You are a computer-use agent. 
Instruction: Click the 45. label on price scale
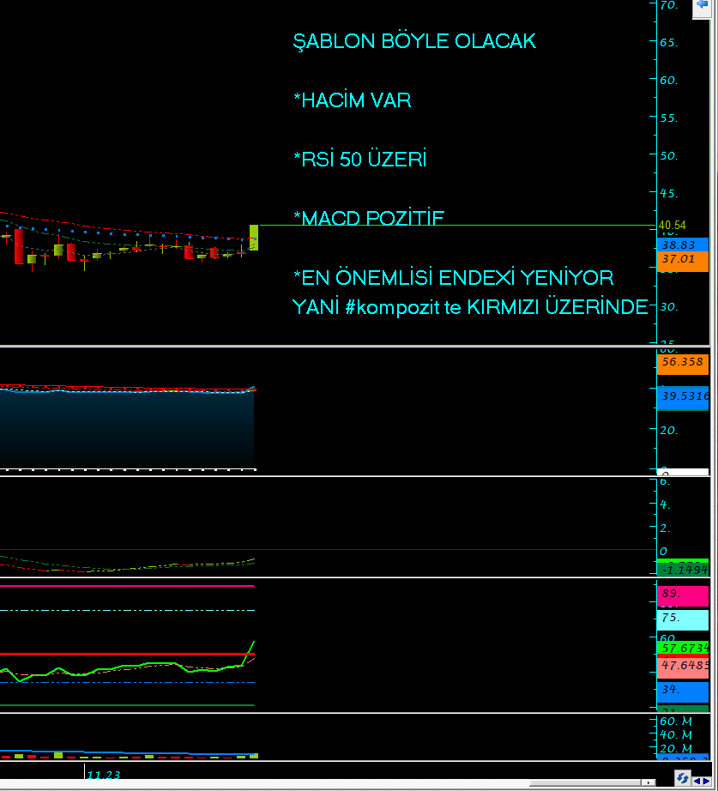pos(669,194)
